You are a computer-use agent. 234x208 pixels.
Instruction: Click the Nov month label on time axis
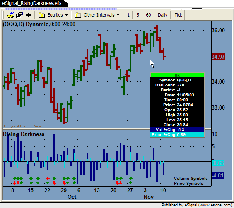point(149,197)
